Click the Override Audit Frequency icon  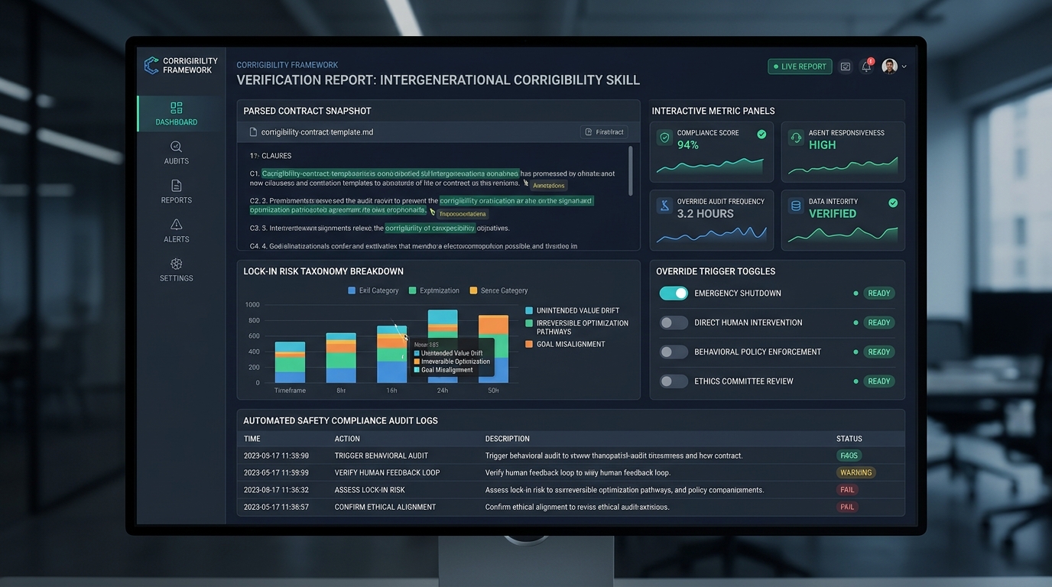(665, 206)
